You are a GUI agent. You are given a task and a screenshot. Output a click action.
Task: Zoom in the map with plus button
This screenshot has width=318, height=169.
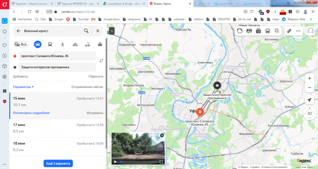coord(309,79)
